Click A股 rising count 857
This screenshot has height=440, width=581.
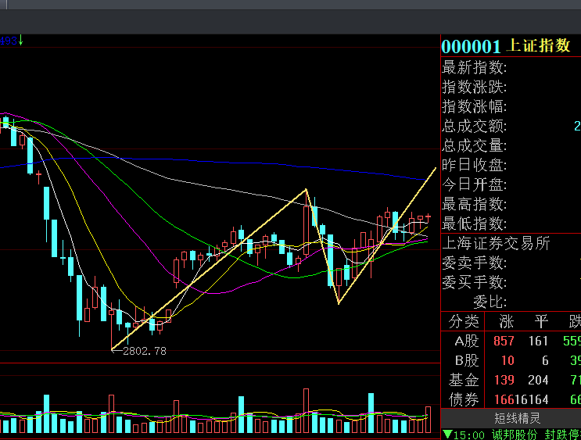(504, 341)
